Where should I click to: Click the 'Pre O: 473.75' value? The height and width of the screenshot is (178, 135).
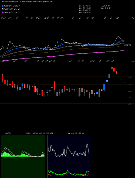(85, 6)
